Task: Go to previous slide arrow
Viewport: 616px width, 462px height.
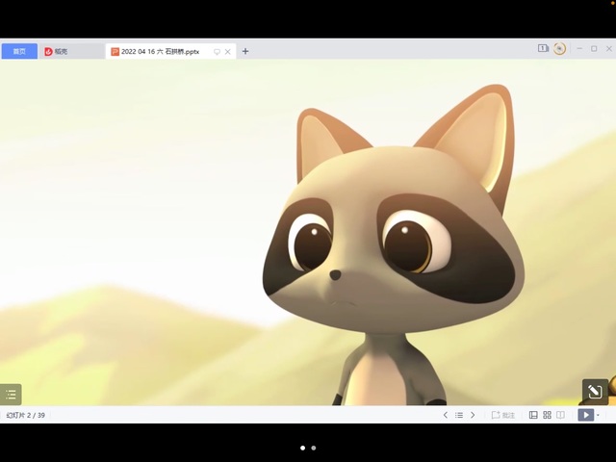Action: click(x=445, y=415)
